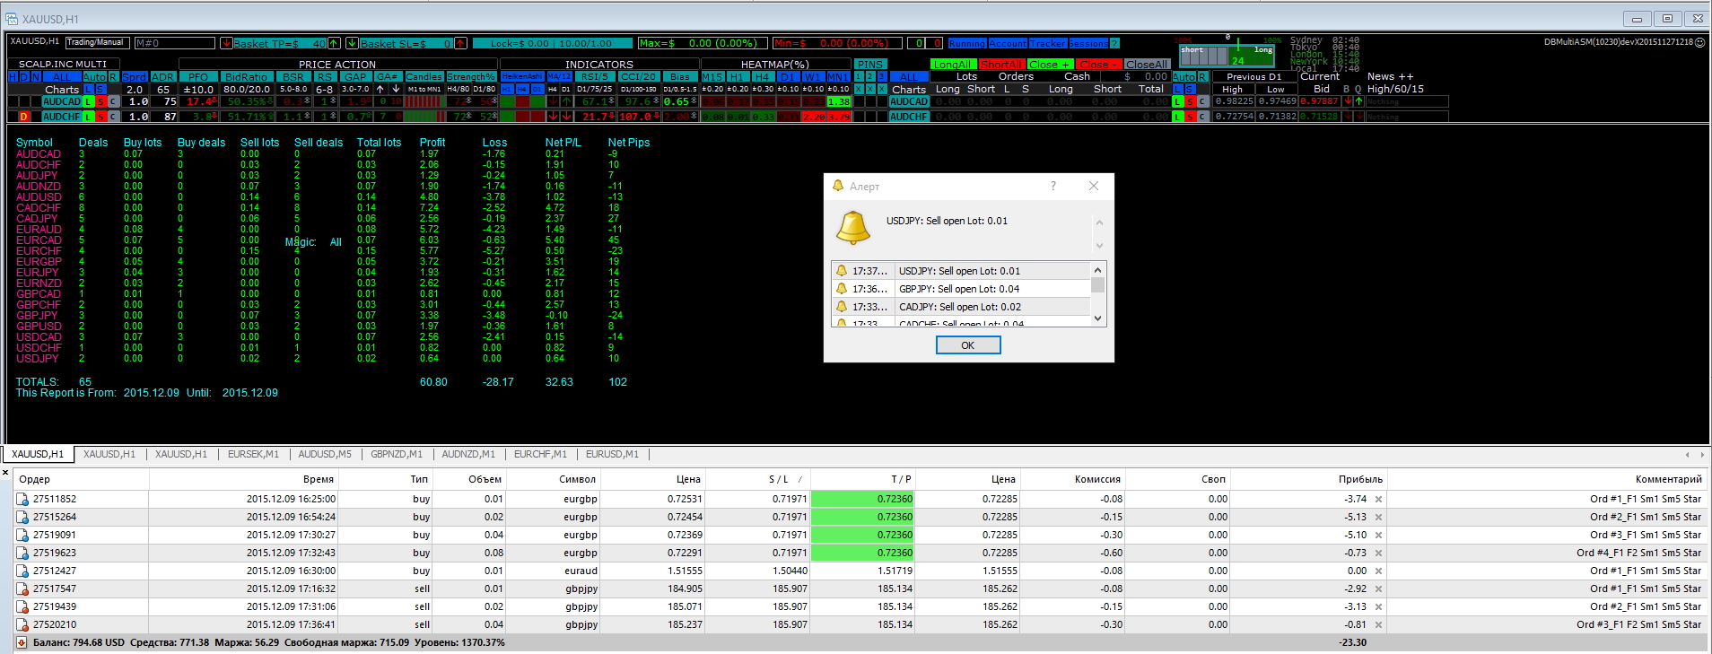Image resolution: width=1712 pixels, height=654 pixels.
Task: Switch to the GBPNZD,M1 chart tab
Action: coord(397,454)
